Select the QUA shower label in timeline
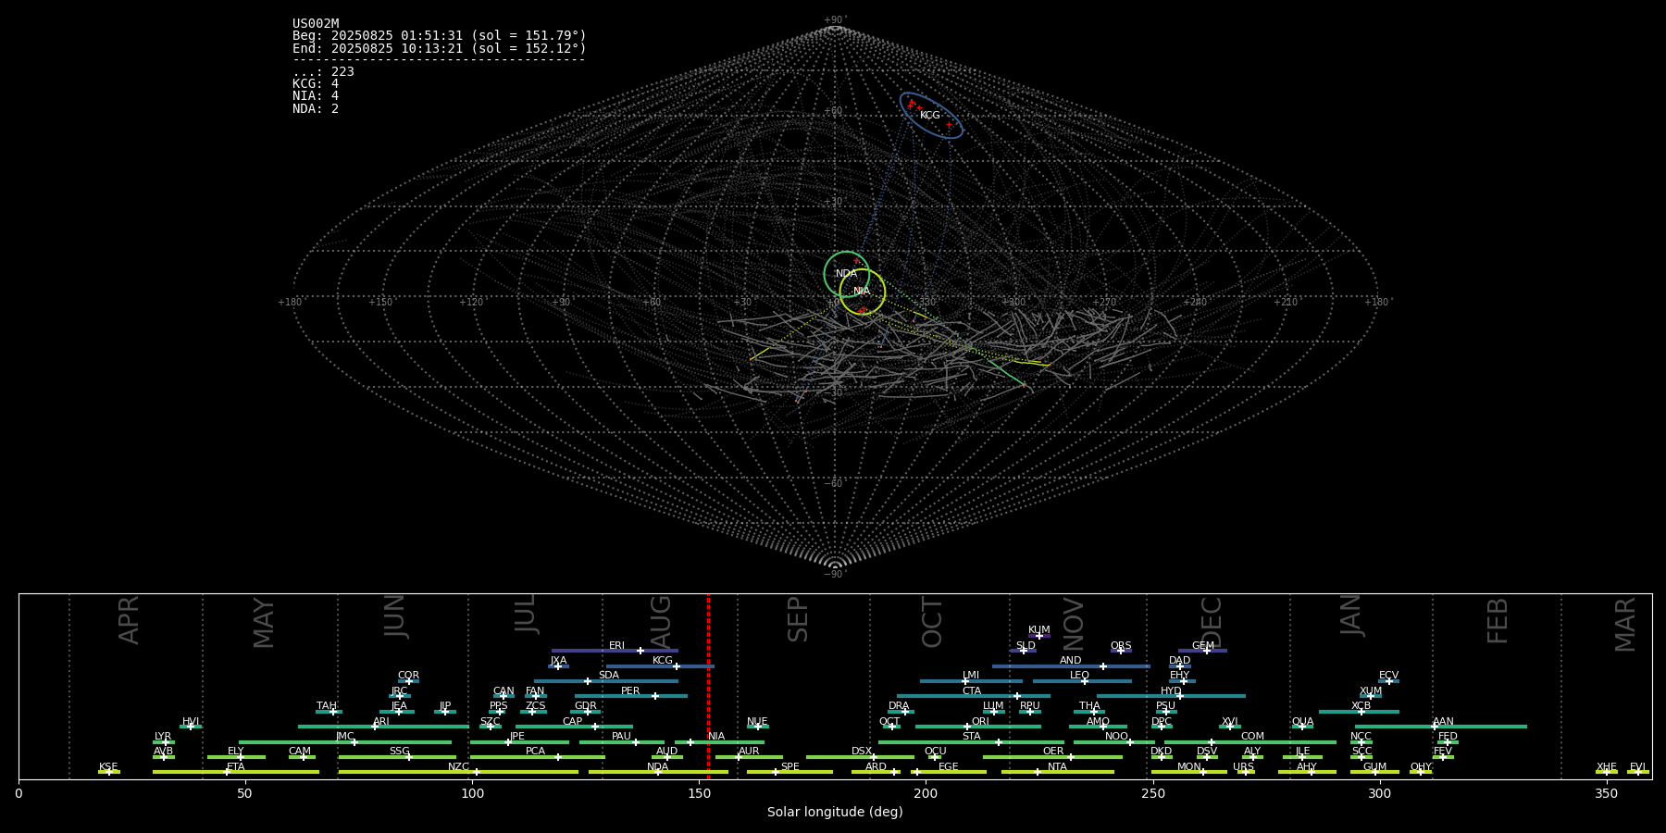1666x833 pixels. pos(1302,722)
